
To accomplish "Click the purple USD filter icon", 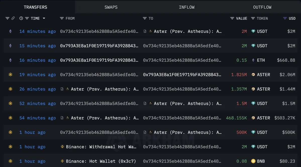I will pos(285,18).
